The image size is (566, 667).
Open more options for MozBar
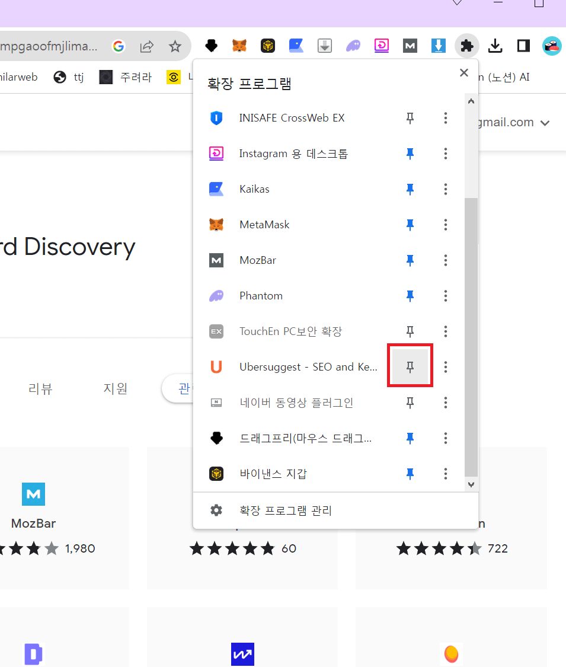[446, 260]
